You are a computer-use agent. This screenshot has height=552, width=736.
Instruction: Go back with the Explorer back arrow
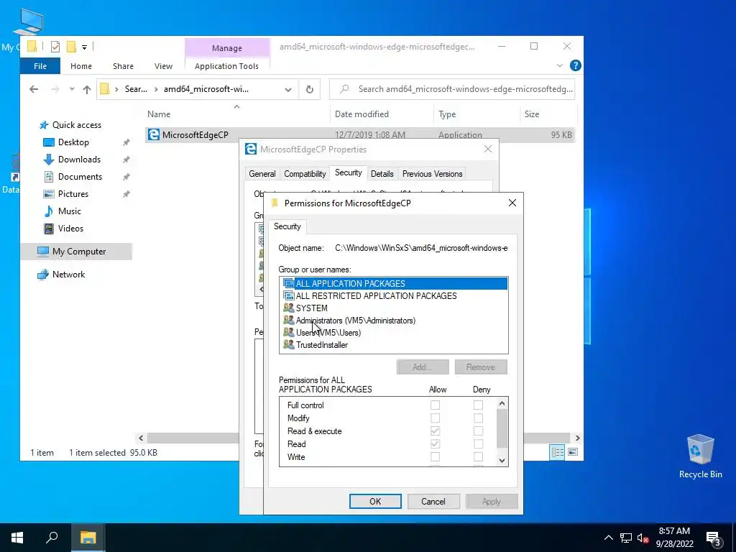pos(33,89)
